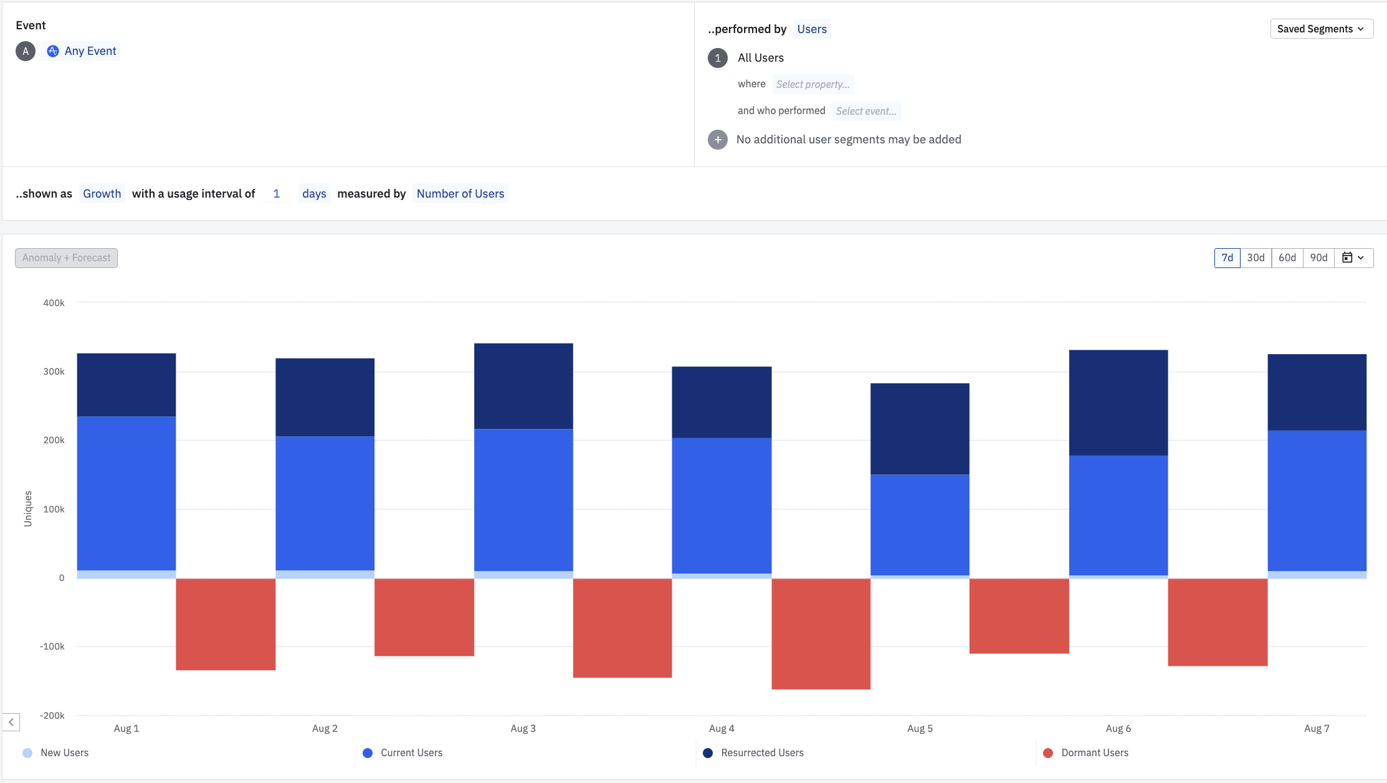Click the Anomaly + Forecast button

tap(67, 258)
